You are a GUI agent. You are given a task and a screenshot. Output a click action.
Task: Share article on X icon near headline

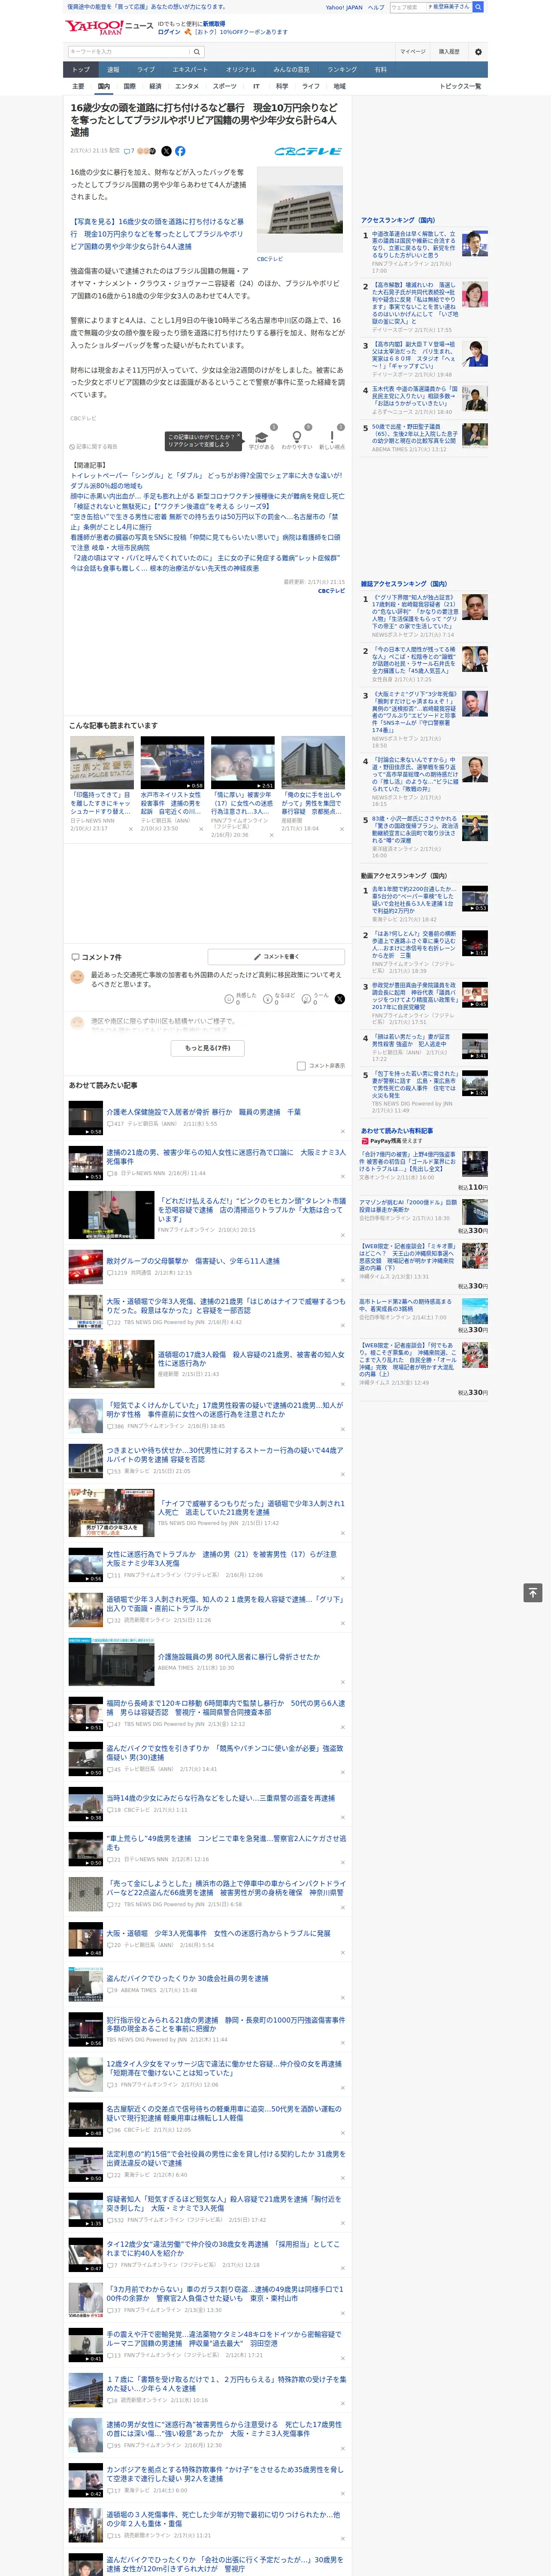pos(166,151)
